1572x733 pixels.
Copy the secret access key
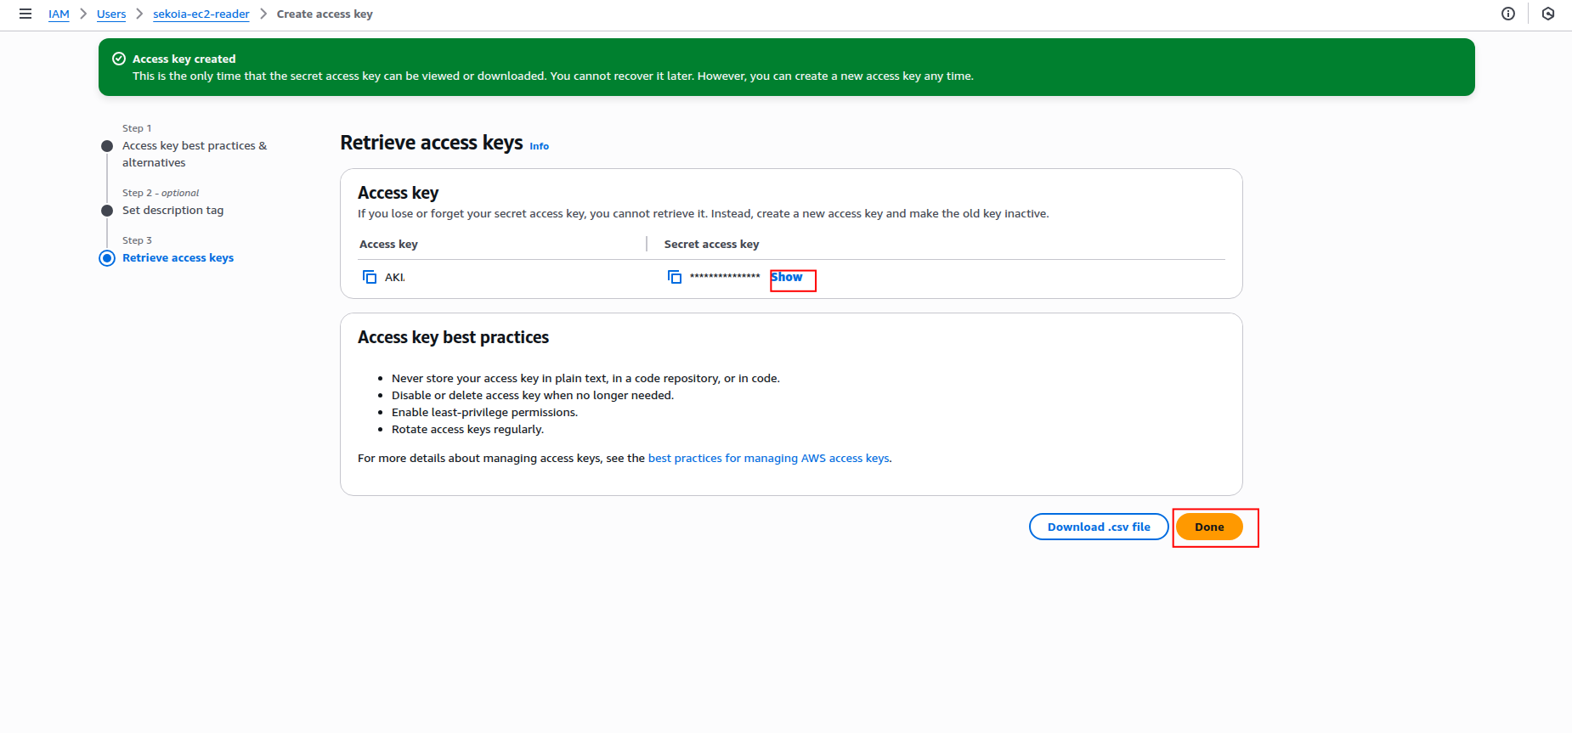pyautogui.click(x=675, y=277)
